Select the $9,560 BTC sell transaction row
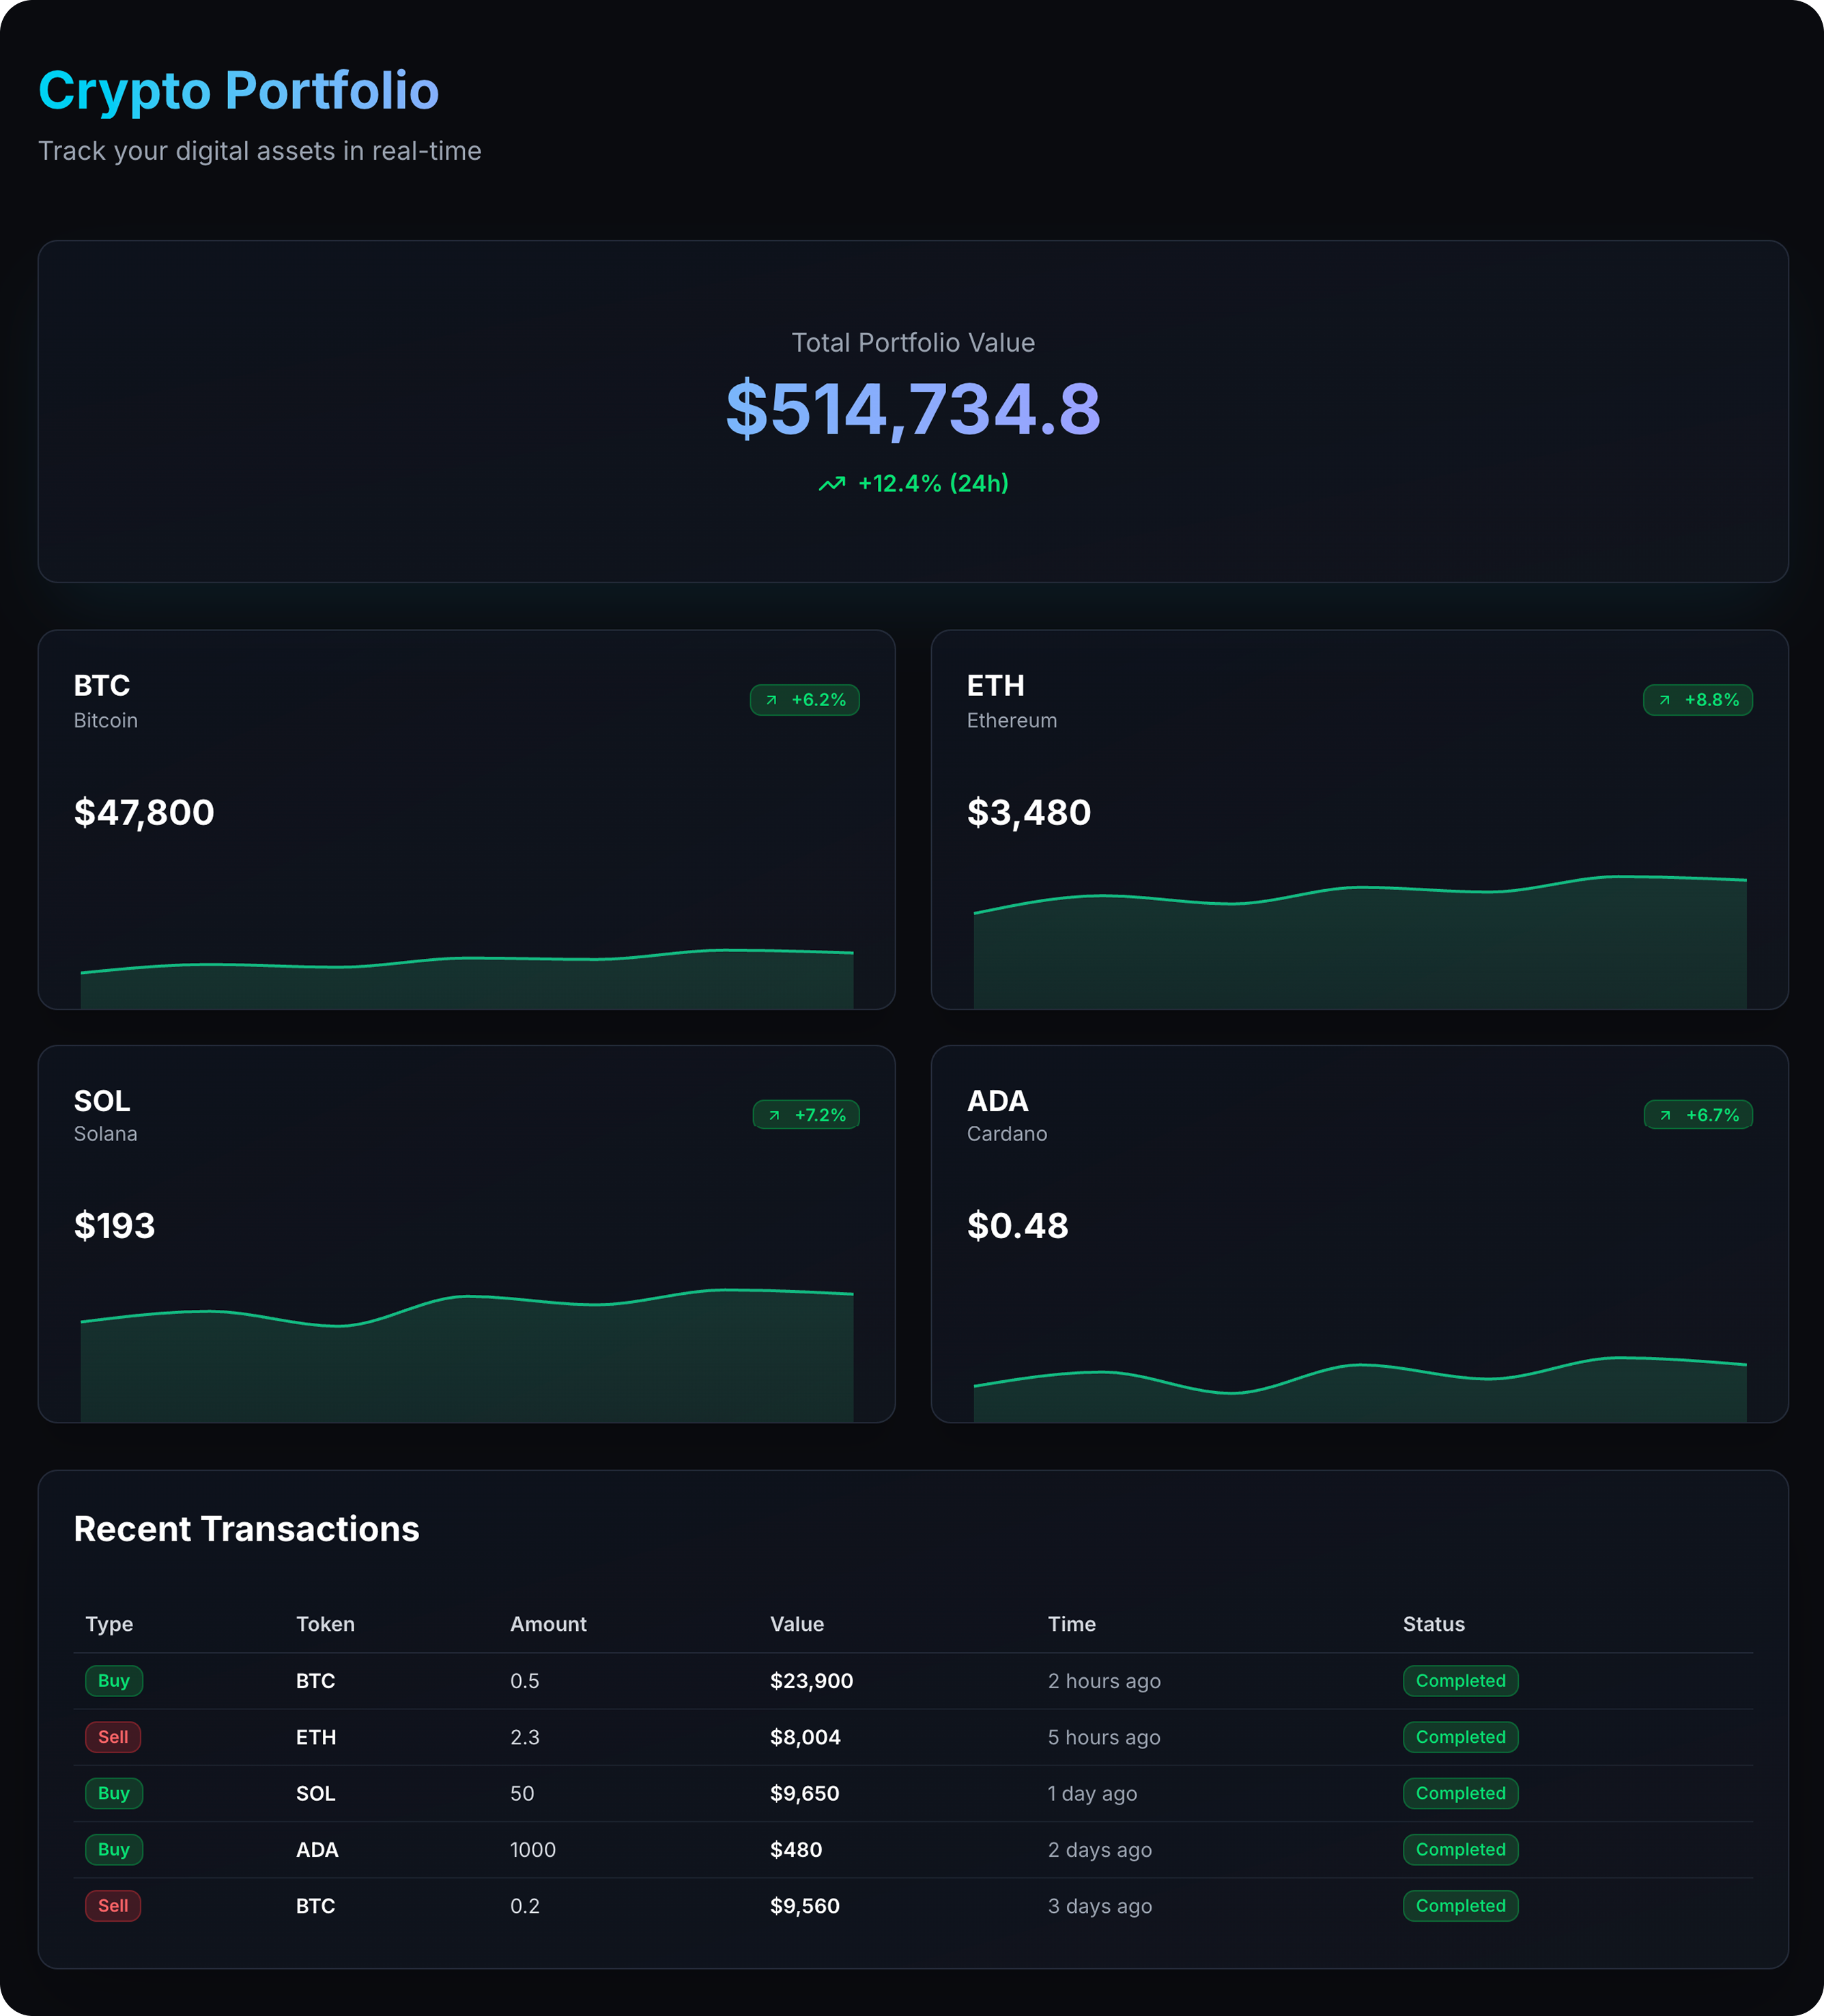The width and height of the screenshot is (1824, 2016). (805, 1906)
